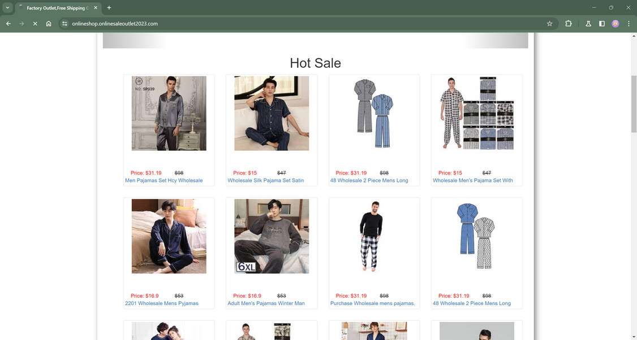Open 2201 Wholesale Mens Pyjamas link
637x340 pixels.
tap(162, 303)
